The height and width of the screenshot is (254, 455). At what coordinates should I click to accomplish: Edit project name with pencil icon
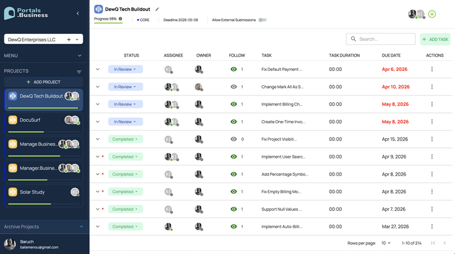[157, 9]
